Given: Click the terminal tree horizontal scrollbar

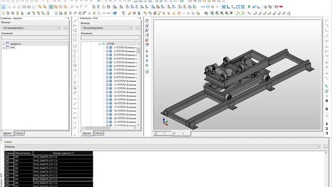Looking at the screenshot, I should (x=98, y=128).
